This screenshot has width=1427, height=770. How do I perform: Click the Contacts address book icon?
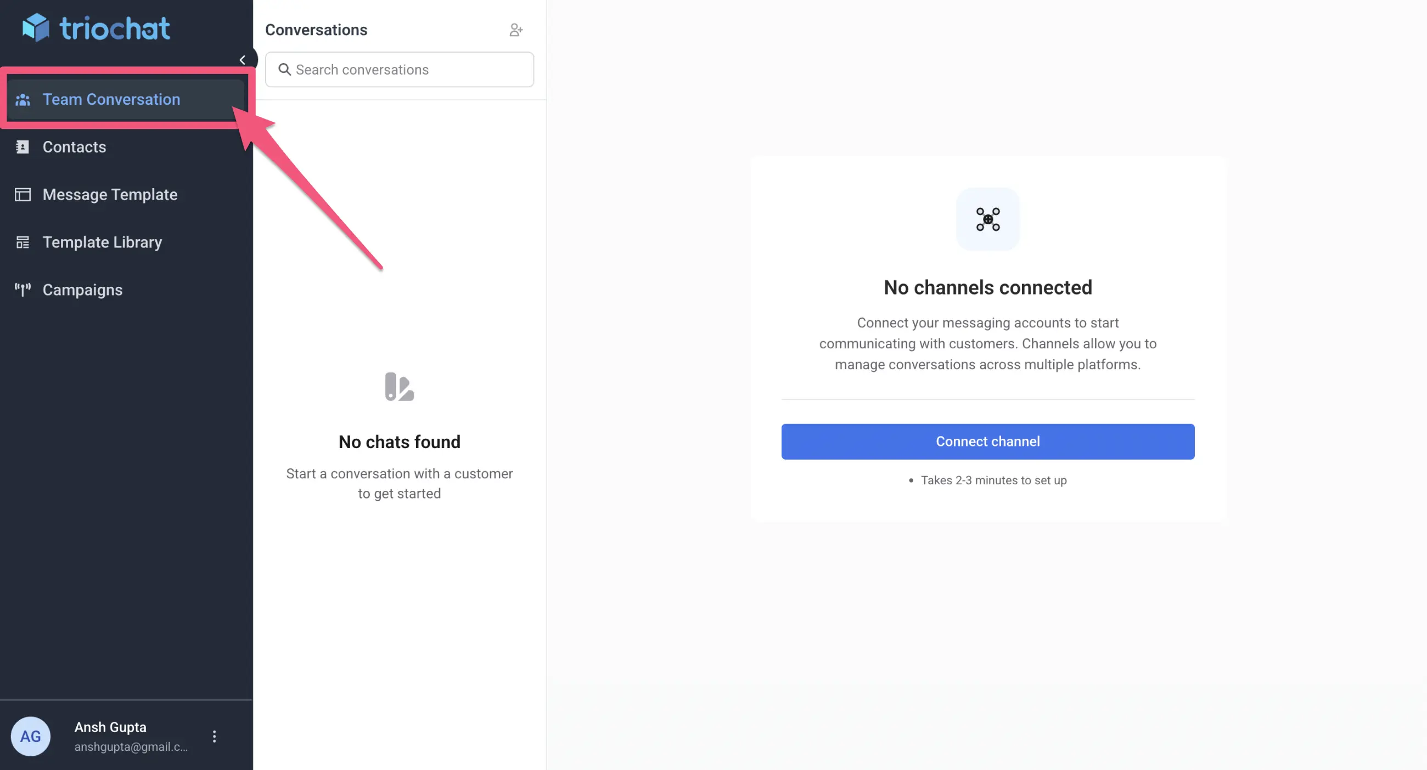(x=23, y=147)
